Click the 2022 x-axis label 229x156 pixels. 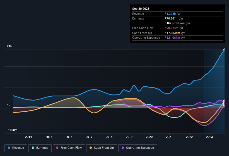coord(189,137)
